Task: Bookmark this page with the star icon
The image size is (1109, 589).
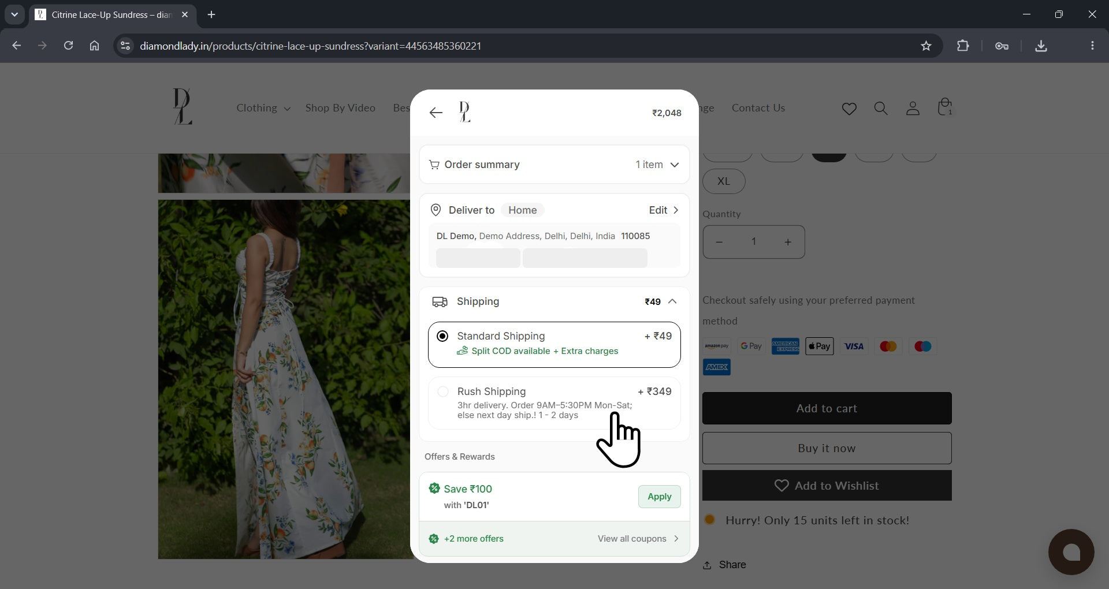Action: (x=926, y=46)
